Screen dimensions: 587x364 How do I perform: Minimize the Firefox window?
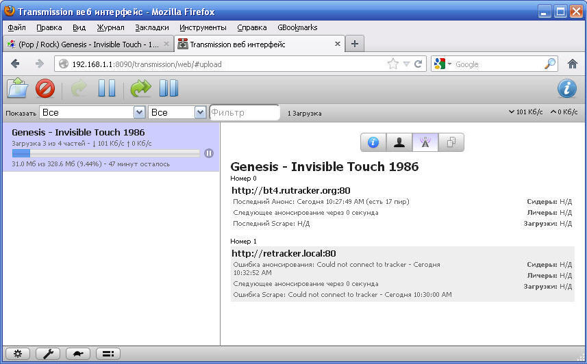point(544,12)
